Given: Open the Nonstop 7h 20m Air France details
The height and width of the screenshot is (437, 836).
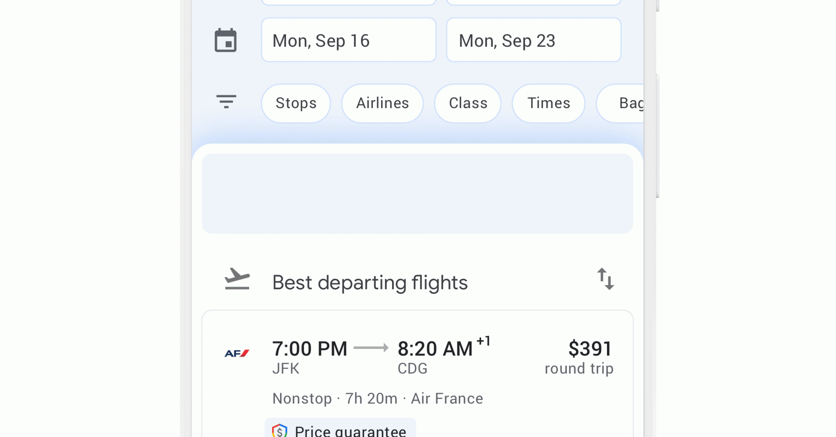Looking at the screenshot, I should (x=378, y=399).
